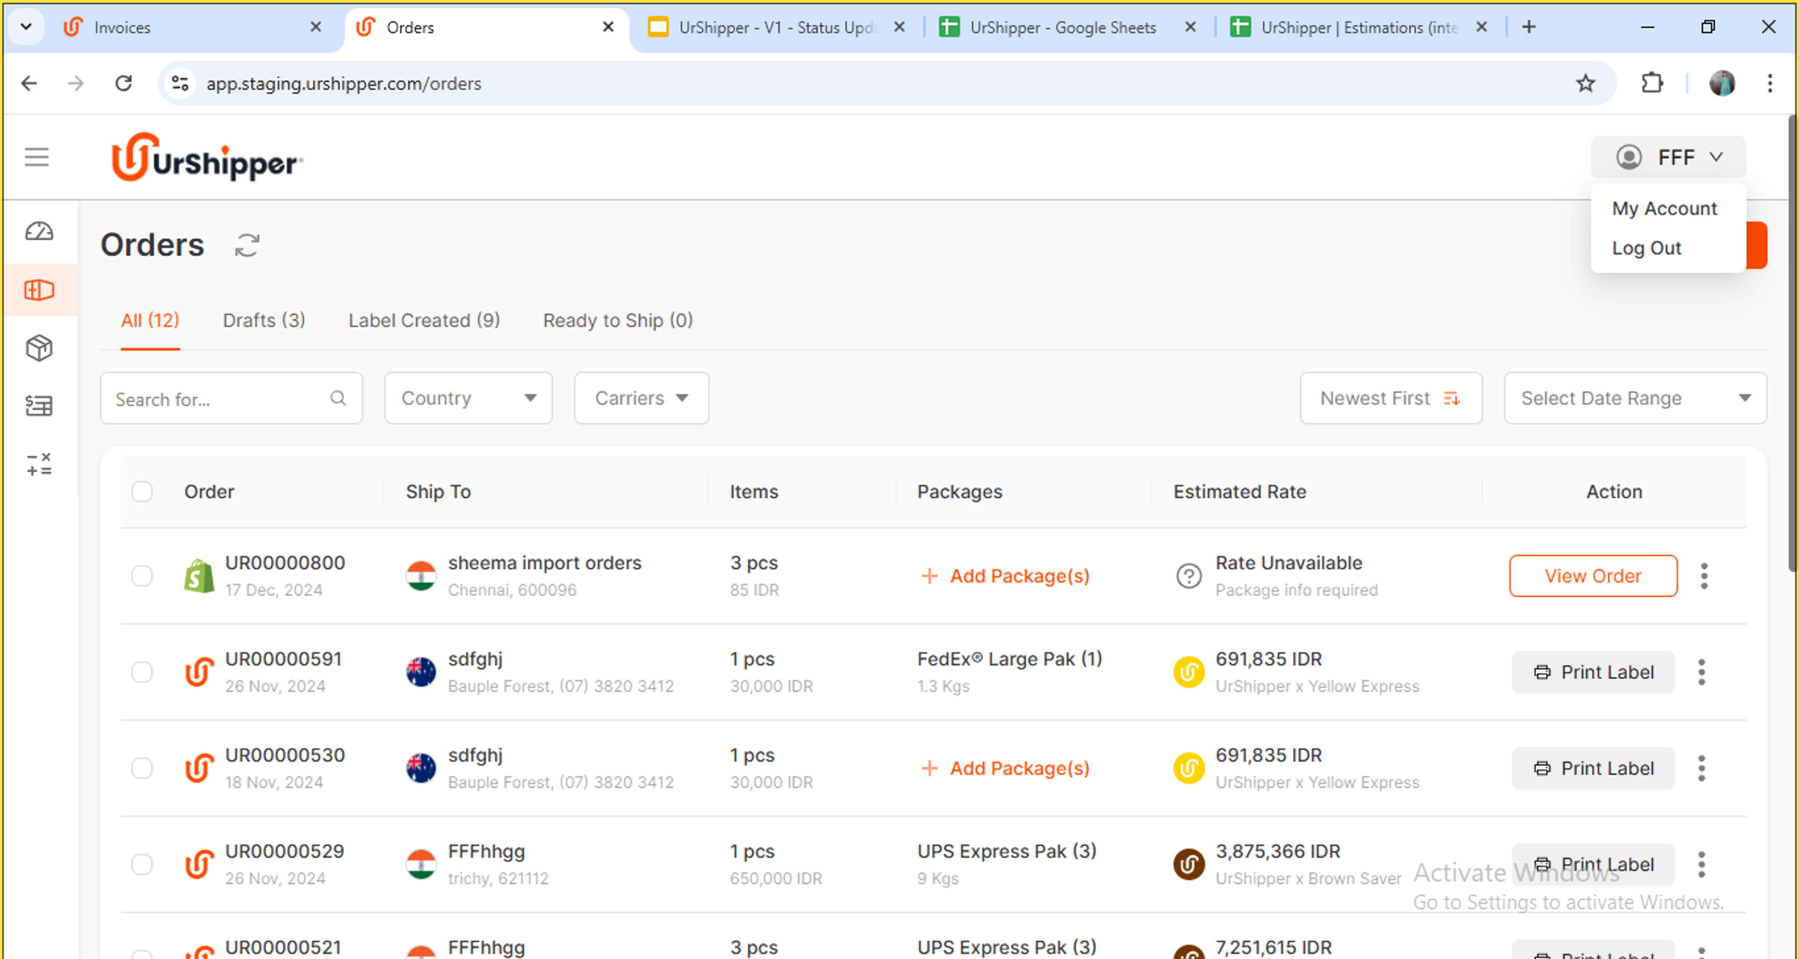Click the Brown Saver carrier icon for UR00000529
The height and width of the screenshot is (959, 1799).
point(1189,865)
